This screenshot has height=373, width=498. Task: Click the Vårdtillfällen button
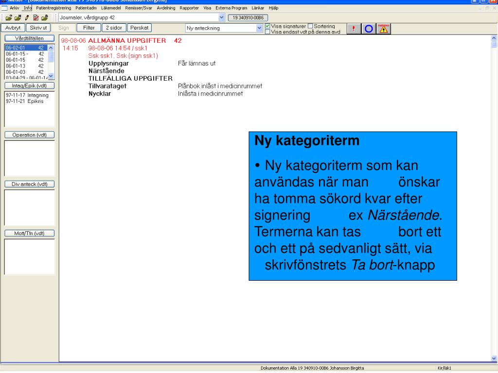pos(29,38)
